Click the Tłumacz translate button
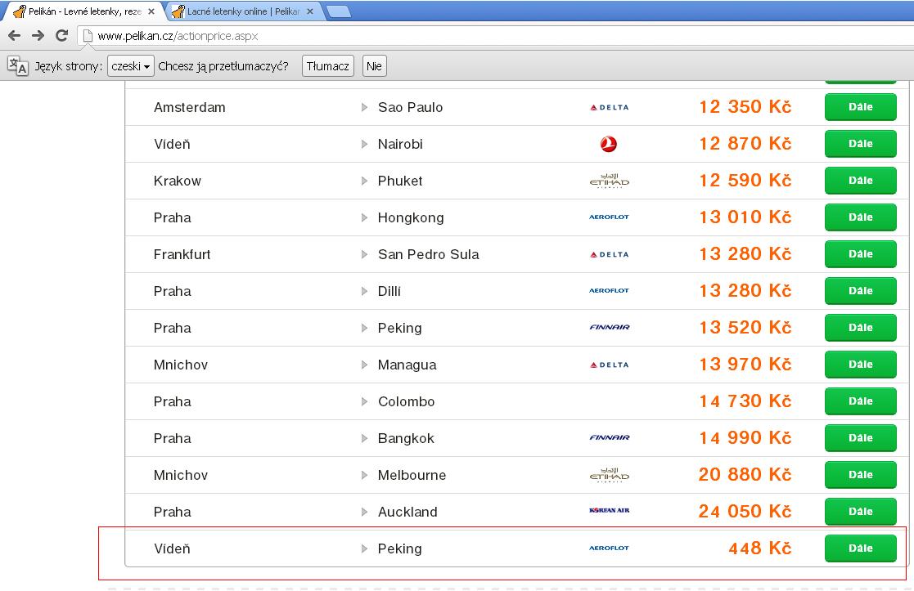This screenshot has width=914, height=591. pos(328,65)
